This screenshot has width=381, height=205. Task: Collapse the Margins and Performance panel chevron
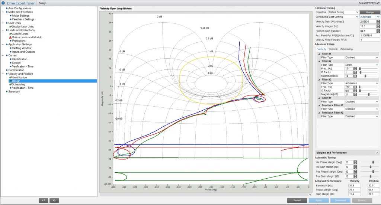(x=377, y=153)
